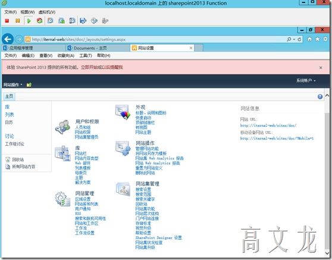Open the browser Tools gear icon
332x260 pixels.
(x=325, y=39)
